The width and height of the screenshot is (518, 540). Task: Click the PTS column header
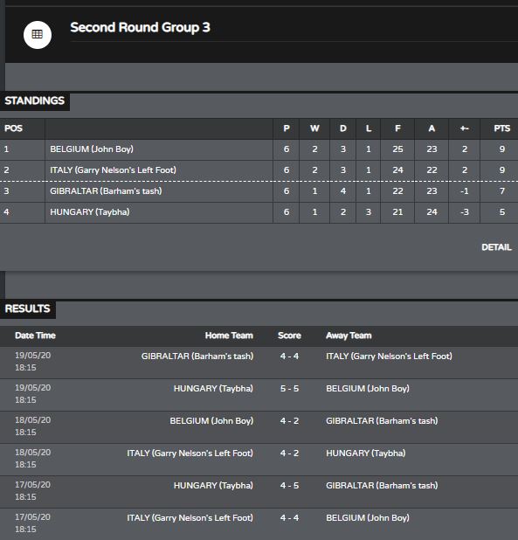[x=501, y=128]
